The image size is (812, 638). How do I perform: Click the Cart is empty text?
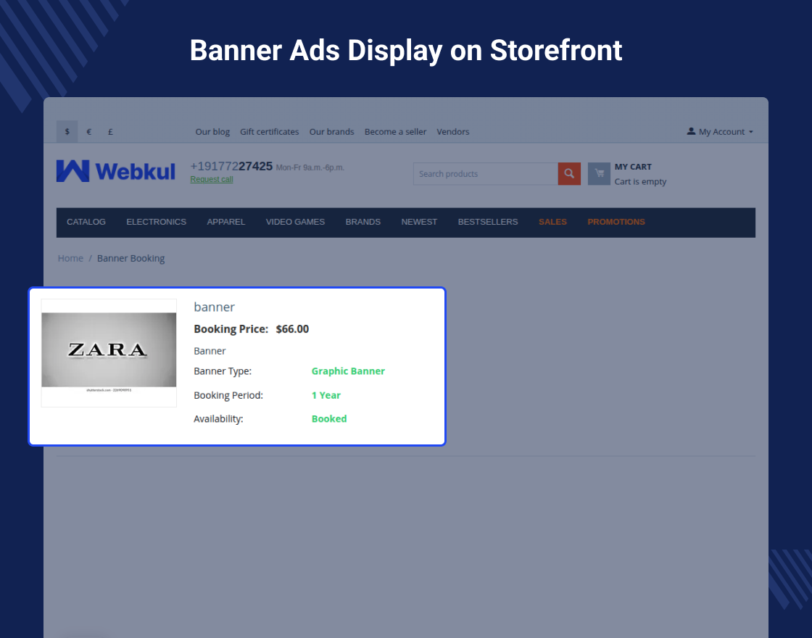click(x=640, y=182)
